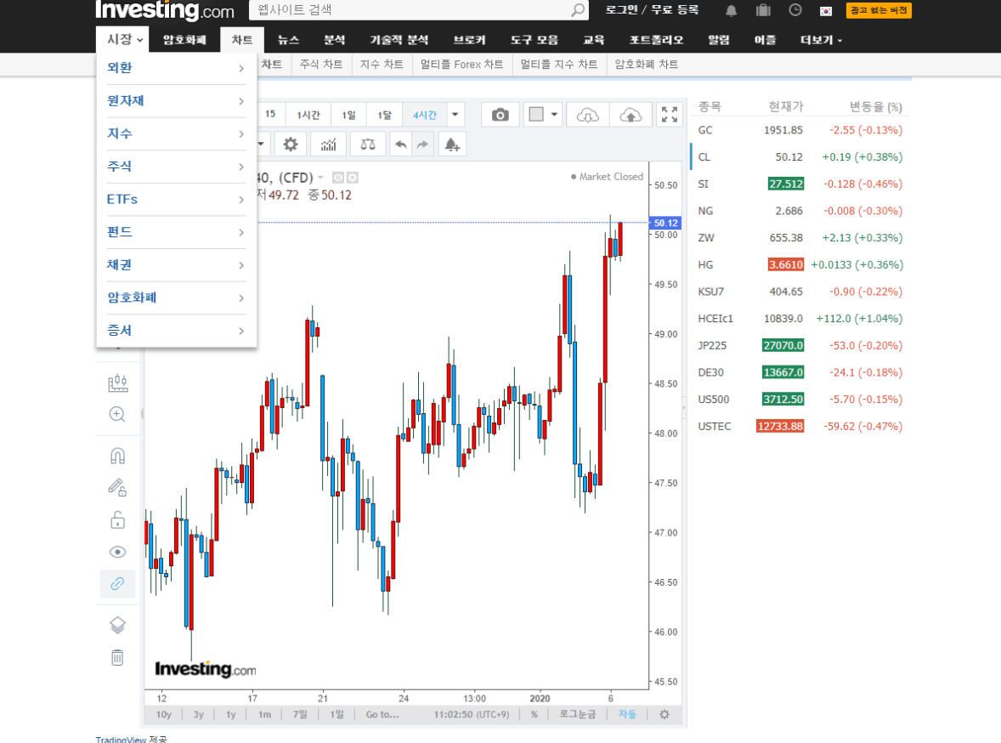Select the USTEC row in watchlist
Image resolution: width=1001 pixels, height=743 pixels.
[800, 426]
